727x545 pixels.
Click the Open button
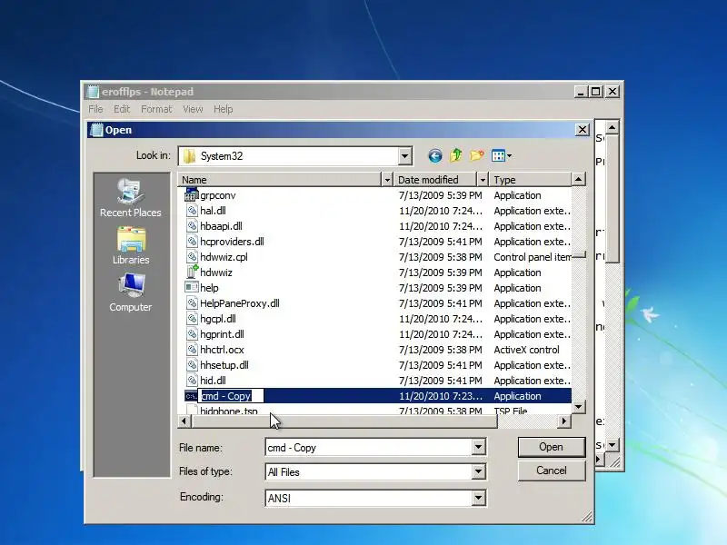(552, 447)
